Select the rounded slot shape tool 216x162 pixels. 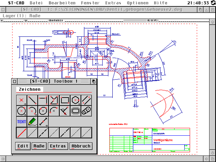click(76, 111)
